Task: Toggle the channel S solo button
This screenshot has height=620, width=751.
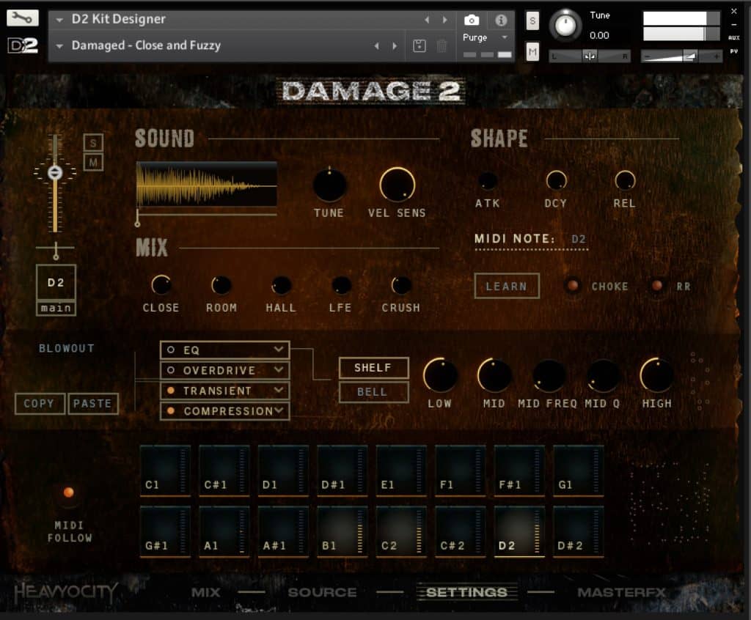Action: point(93,143)
